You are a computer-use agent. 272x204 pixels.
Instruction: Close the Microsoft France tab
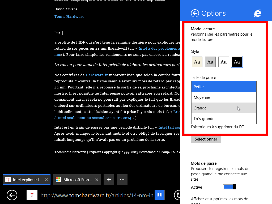click(97, 180)
